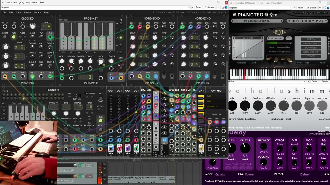Screen dimensions: 330x185
Task: Toggle the Pianoteq plugin bypass checkbox
Action: [328, 8]
